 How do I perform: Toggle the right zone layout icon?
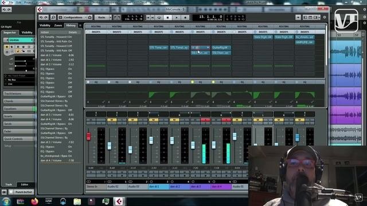click(315, 18)
